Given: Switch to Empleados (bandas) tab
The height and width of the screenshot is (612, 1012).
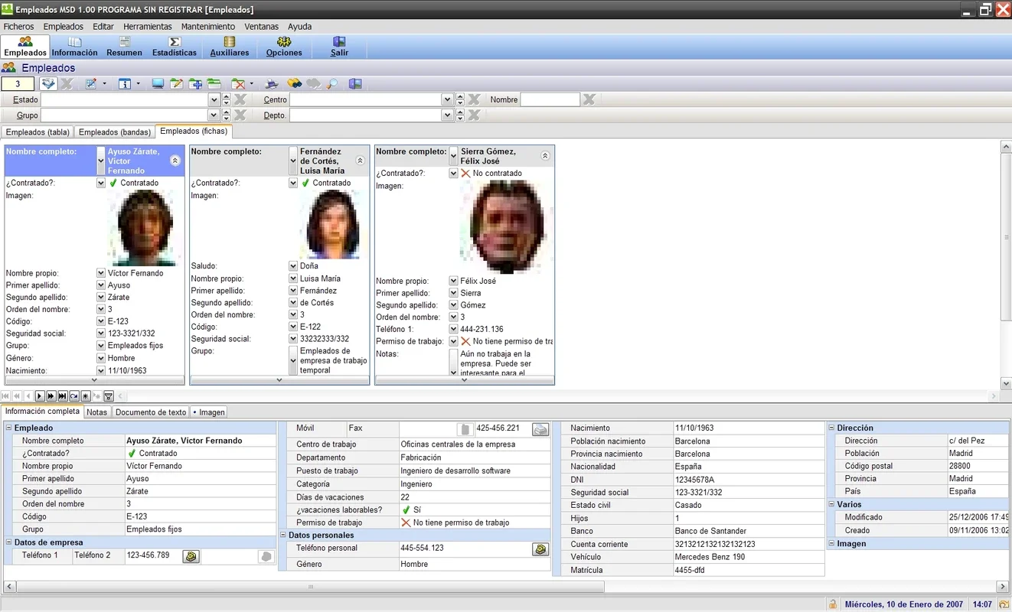Looking at the screenshot, I should point(115,132).
